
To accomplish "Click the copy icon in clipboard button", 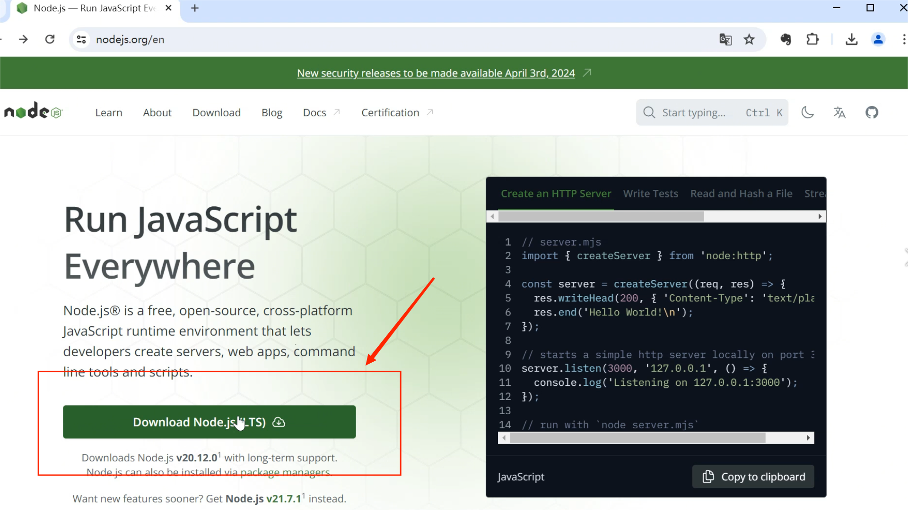I will 708,476.
